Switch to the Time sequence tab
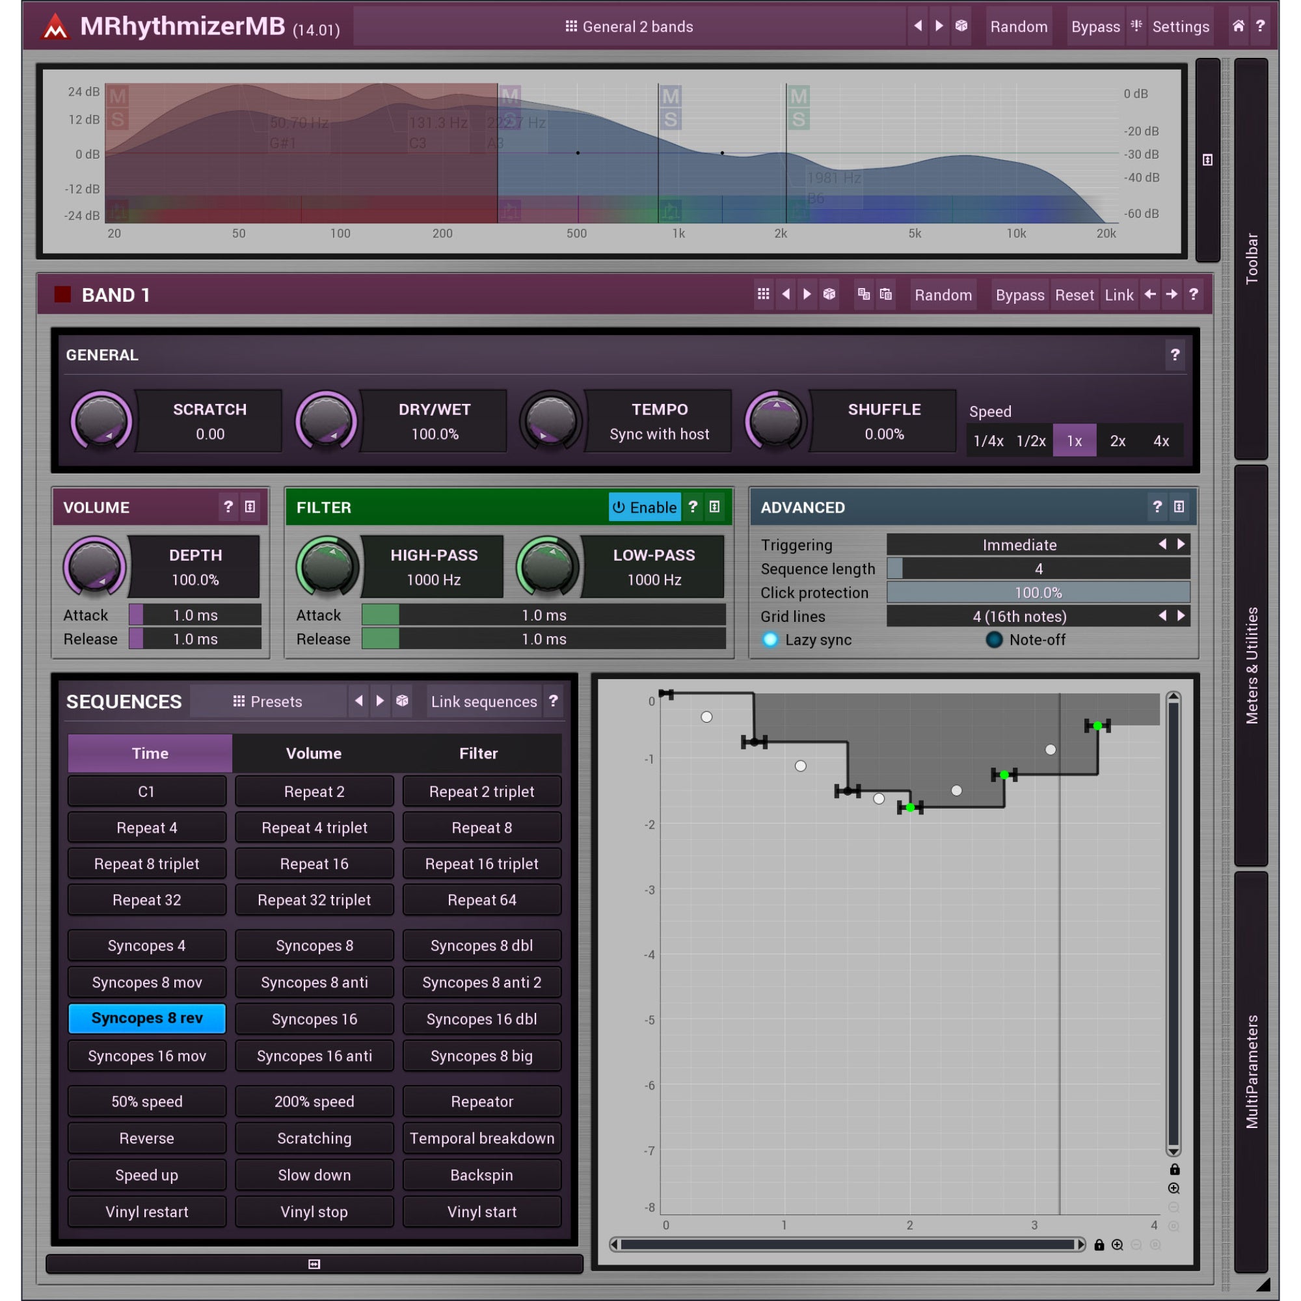Viewport: 1301px width, 1301px height. click(150, 753)
